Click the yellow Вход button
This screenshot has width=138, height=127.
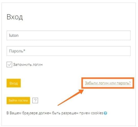(14, 83)
